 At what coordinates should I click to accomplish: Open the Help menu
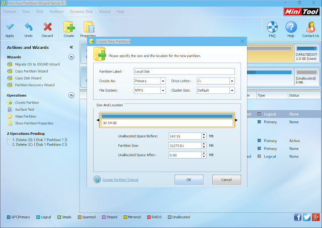(x=120, y=12)
